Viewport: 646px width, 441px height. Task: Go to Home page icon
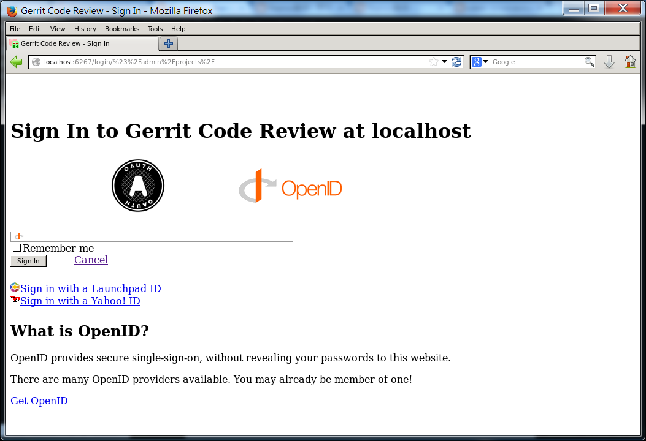point(630,62)
